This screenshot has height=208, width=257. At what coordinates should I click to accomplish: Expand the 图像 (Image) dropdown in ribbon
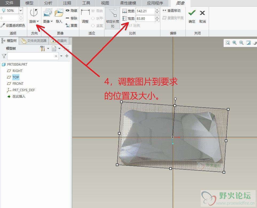tap(48, 21)
